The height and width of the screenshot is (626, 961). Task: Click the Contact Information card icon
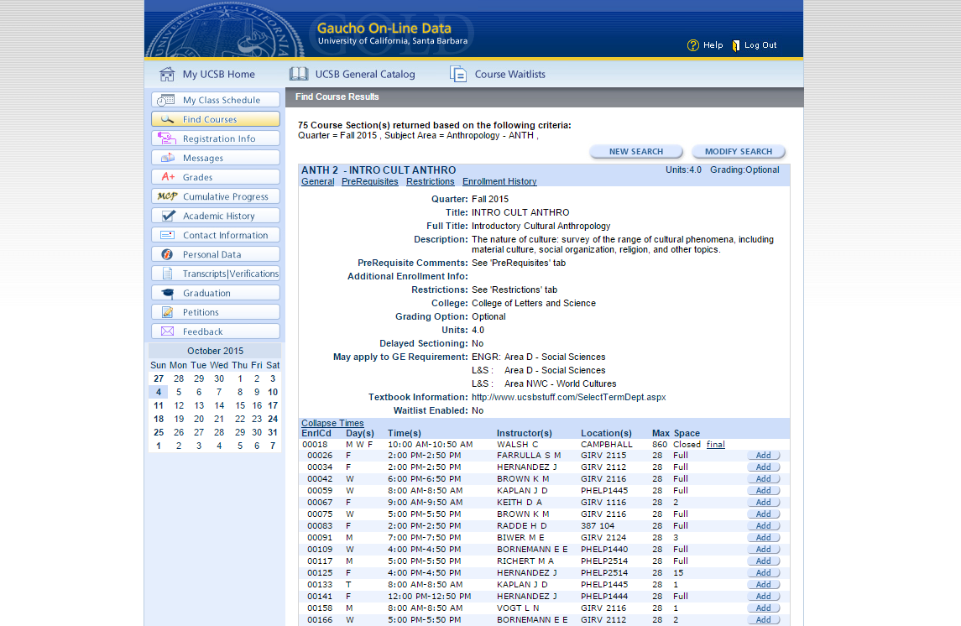(167, 235)
